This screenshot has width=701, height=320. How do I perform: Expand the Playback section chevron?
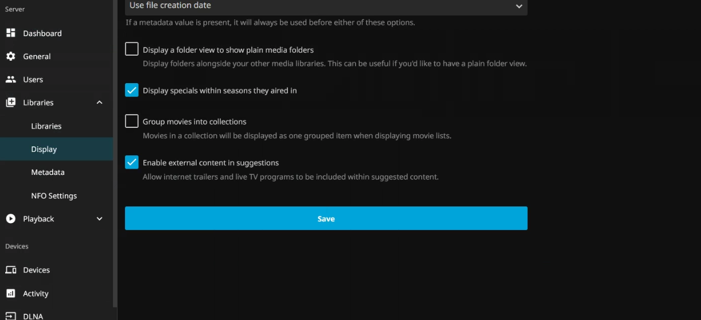pos(99,218)
